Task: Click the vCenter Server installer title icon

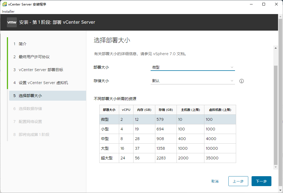Action: (x=4, y=4)
